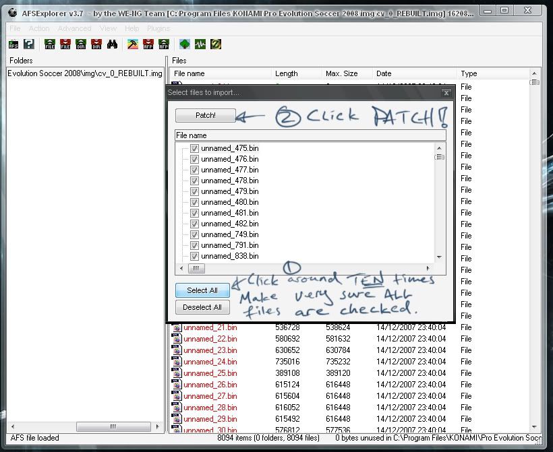
Task: Click the file icon beside unnamed_27.bin
Action: coord(177,396)
